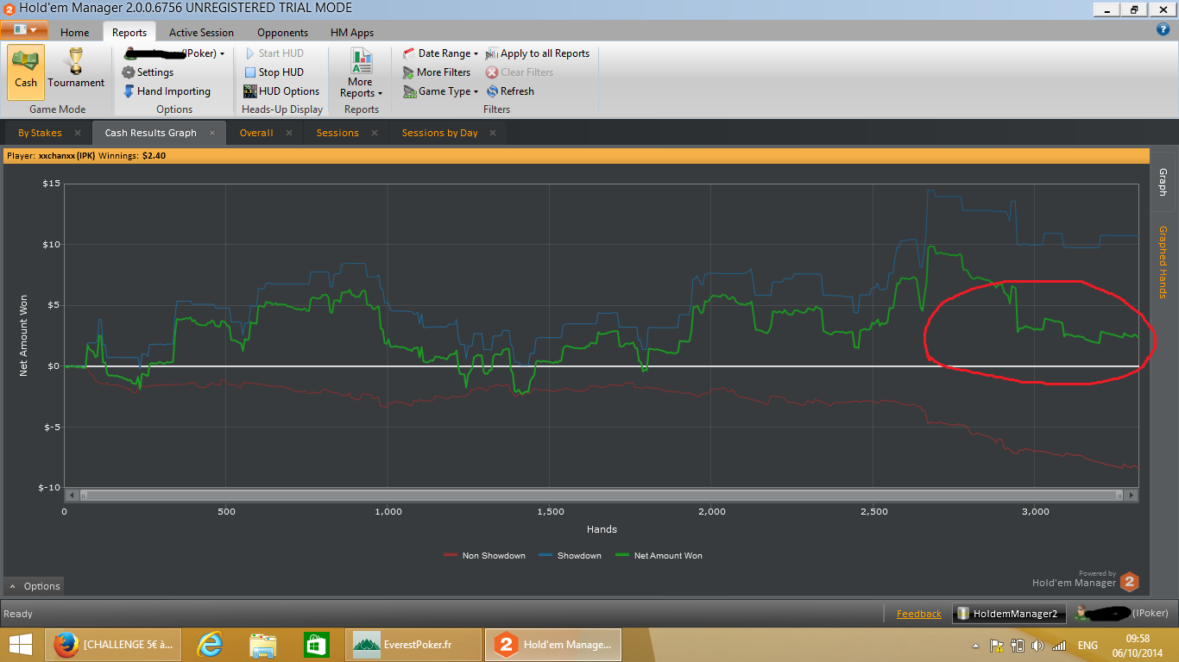Open the application menu button
This screenshot has height=662, width=1179.
coord(24,29)
